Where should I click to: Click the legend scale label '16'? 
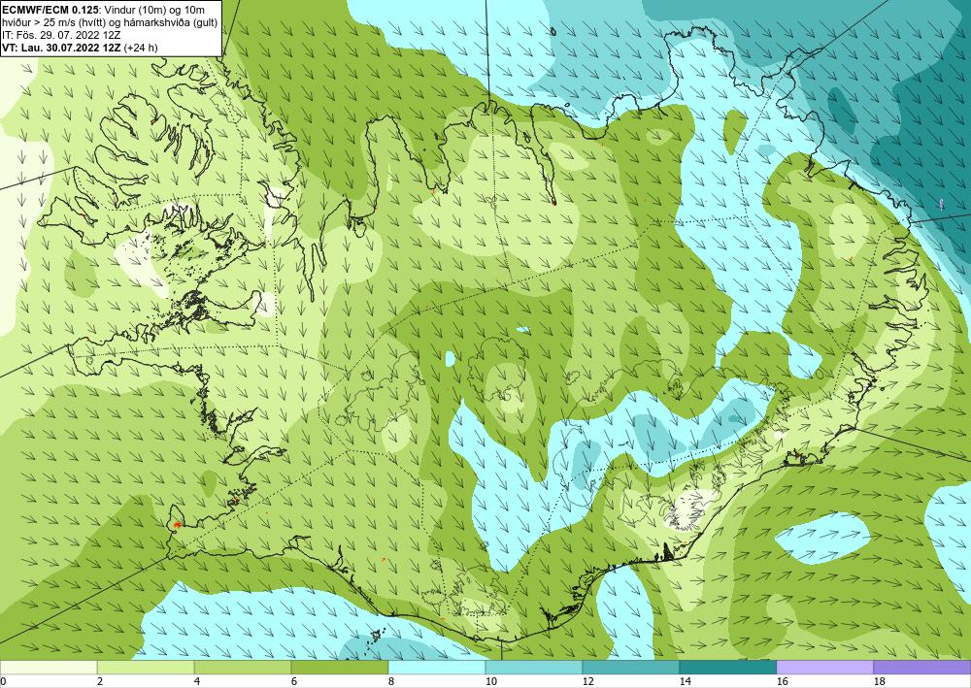[782, 681]
